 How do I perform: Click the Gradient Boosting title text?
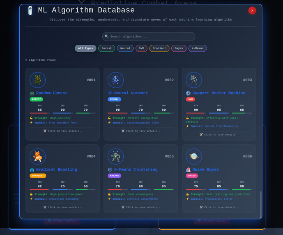coord(57,169)
